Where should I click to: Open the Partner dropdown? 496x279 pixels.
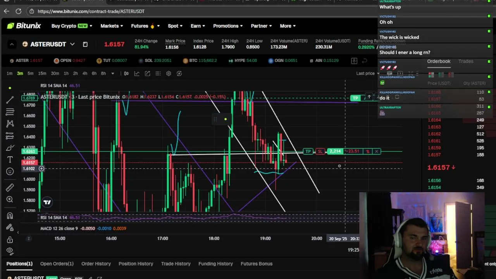click(261, 26)
